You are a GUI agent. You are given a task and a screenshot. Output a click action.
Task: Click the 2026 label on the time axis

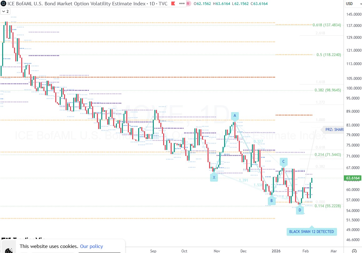(x=276, y=251)
